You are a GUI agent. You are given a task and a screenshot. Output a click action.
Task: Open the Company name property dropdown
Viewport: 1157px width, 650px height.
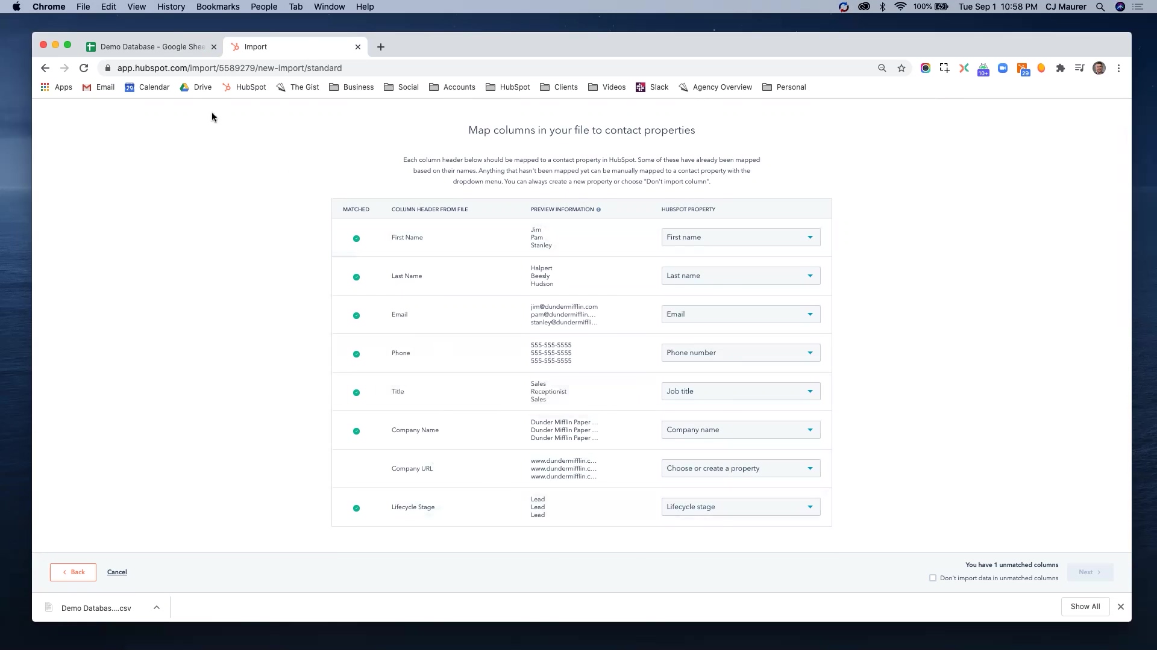(741, 430)
